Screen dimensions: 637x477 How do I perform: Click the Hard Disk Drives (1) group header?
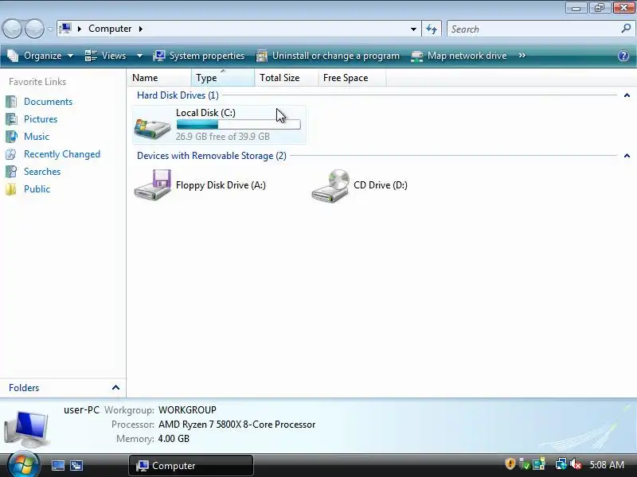click(178, 95)
